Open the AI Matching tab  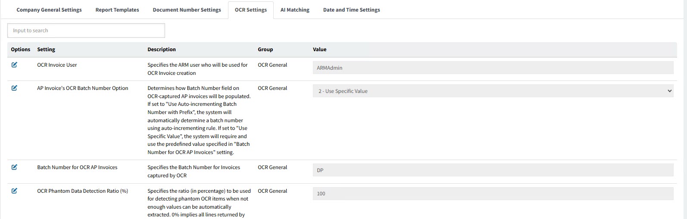tap(295, 10)
